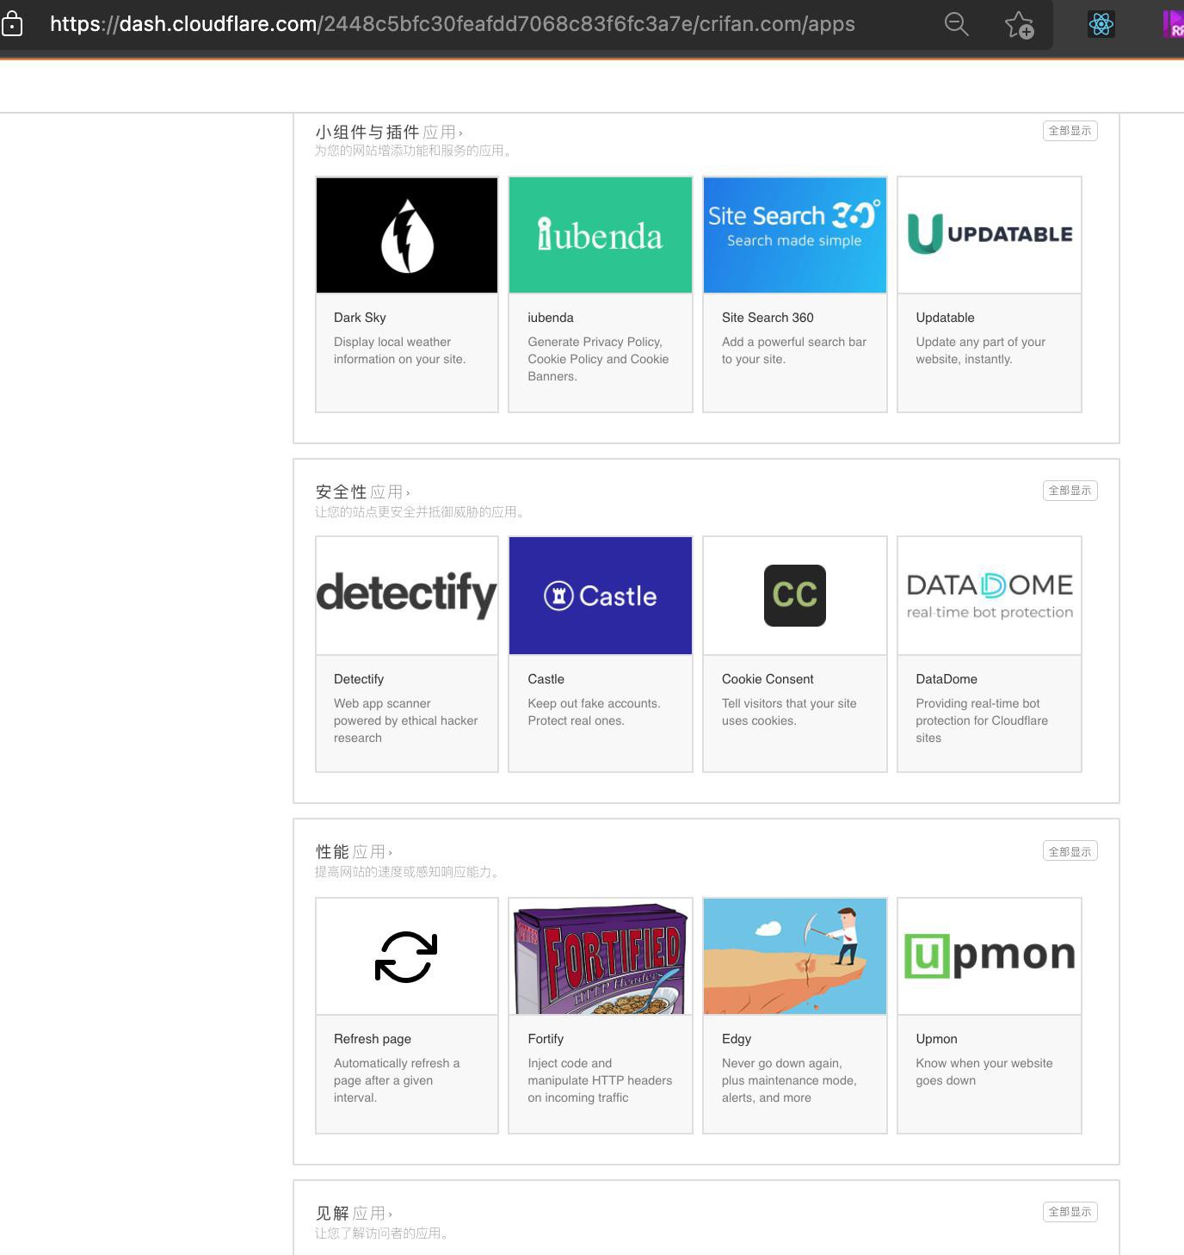Viewport: 1184px width, 1255px height.
Task: Click subtitle '让您的站点更安全并抵御威胁的应用'
Action: (421, 512)
